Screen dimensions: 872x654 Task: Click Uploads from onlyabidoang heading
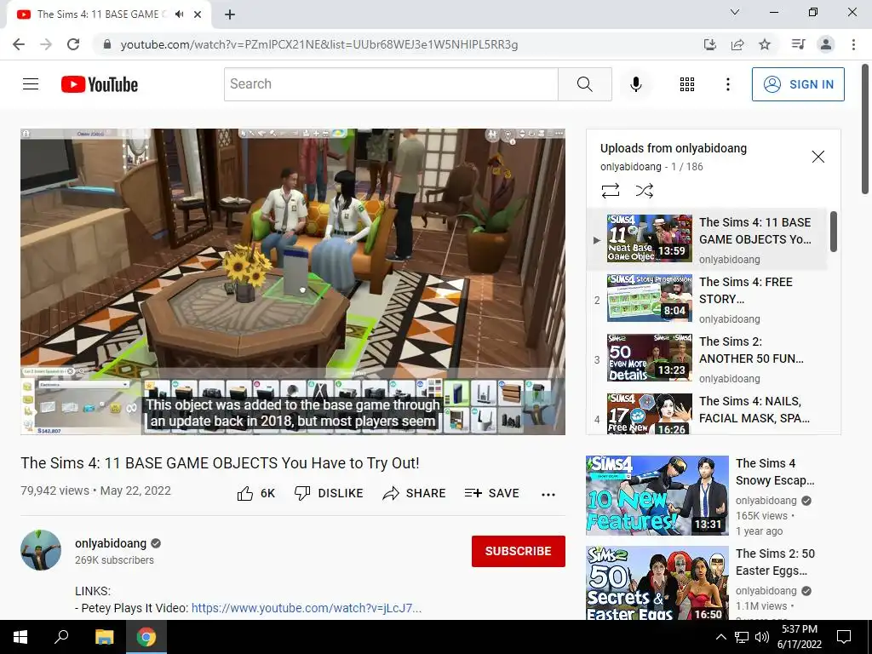pyautogui.click(x=674, y=148)
